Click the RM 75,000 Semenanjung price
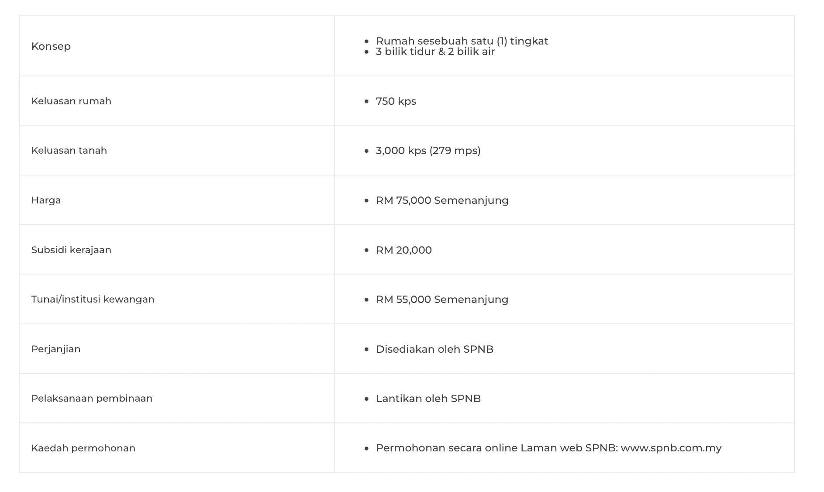The height and width of the screenshot is (492, 824). (x=442, y=200)
